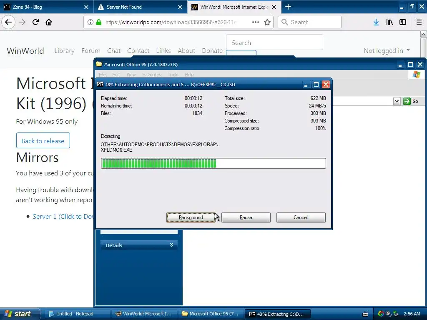Click the Firefox Search box

(310, 22)
